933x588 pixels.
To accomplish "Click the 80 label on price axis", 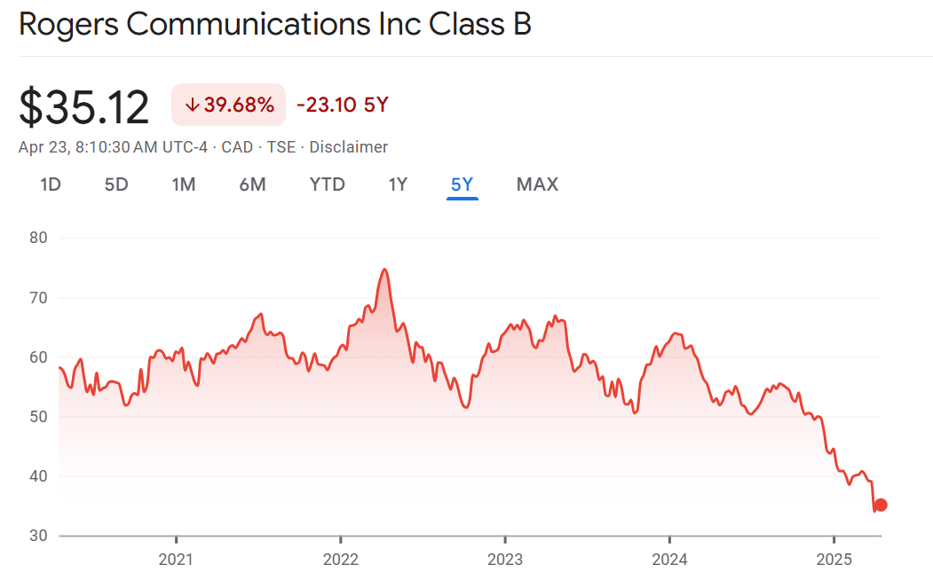I will [x=38, y=238].
